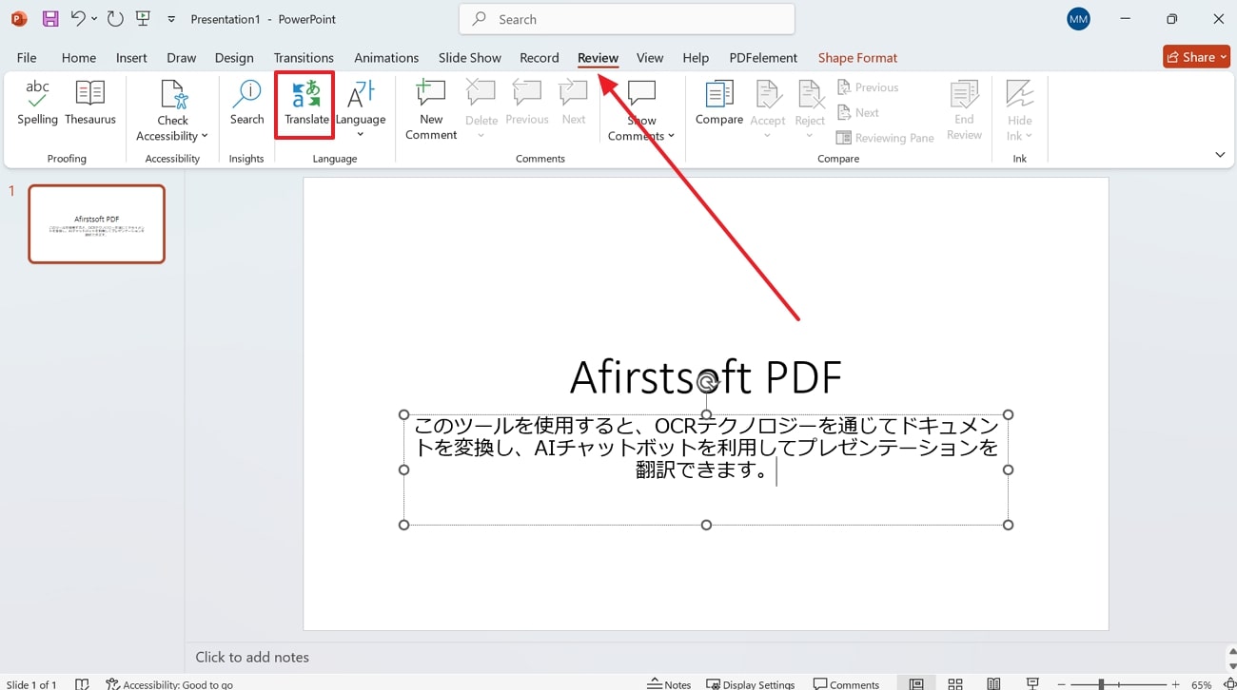Click the zoom slider handle
Viewport: 1237px width, 690px height.
coord(1101,684)
